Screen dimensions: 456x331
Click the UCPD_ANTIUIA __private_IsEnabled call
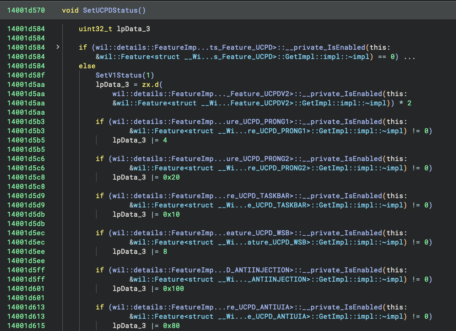click(x=260, y=307)
